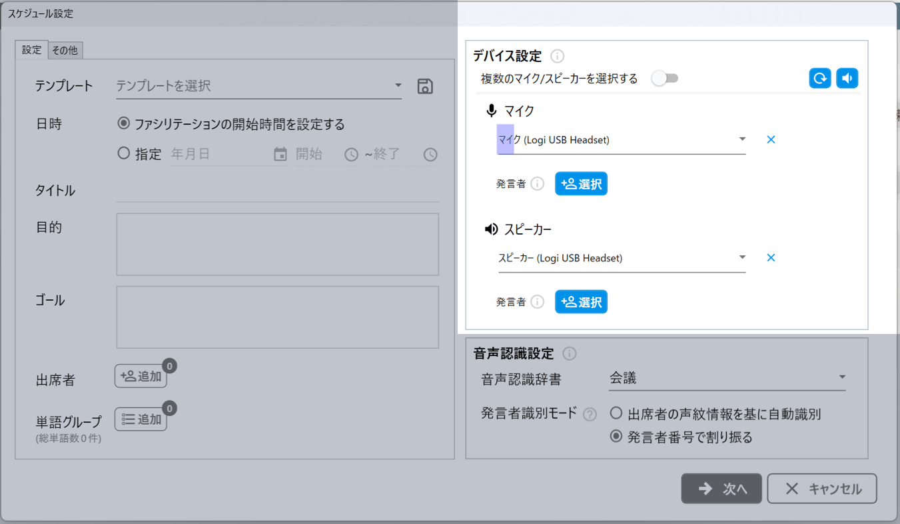The height and width of the screenshot is (524, 900).
Task: Click into the タイトル input field
Action: (x=277, y=191)
